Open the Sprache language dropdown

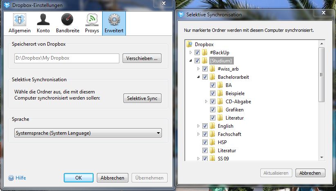88,133
